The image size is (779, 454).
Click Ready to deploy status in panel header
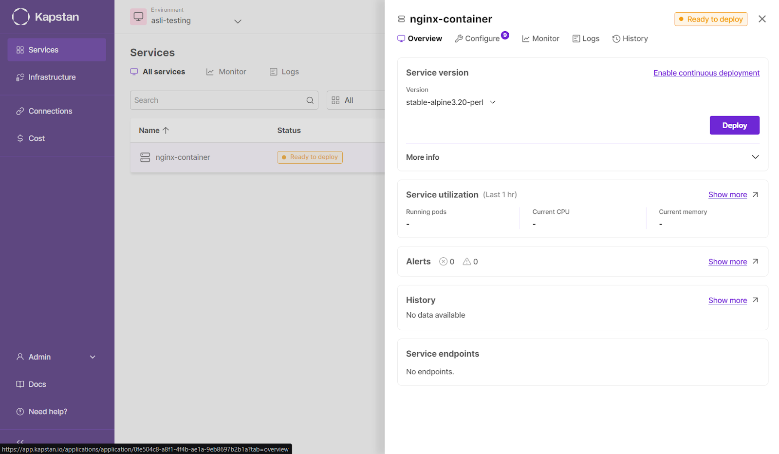coord(711,19)
